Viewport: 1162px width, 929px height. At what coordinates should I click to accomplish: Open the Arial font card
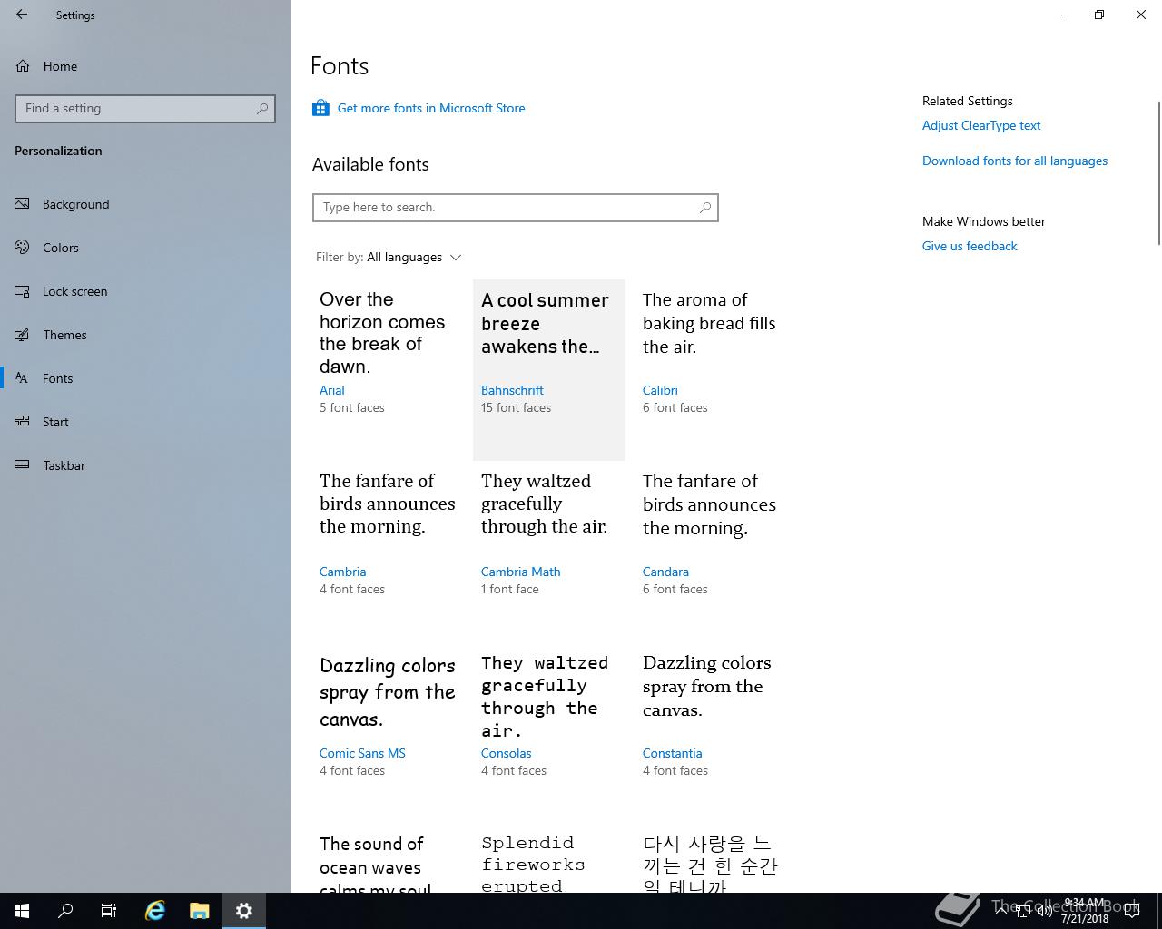tap(388, 370)
